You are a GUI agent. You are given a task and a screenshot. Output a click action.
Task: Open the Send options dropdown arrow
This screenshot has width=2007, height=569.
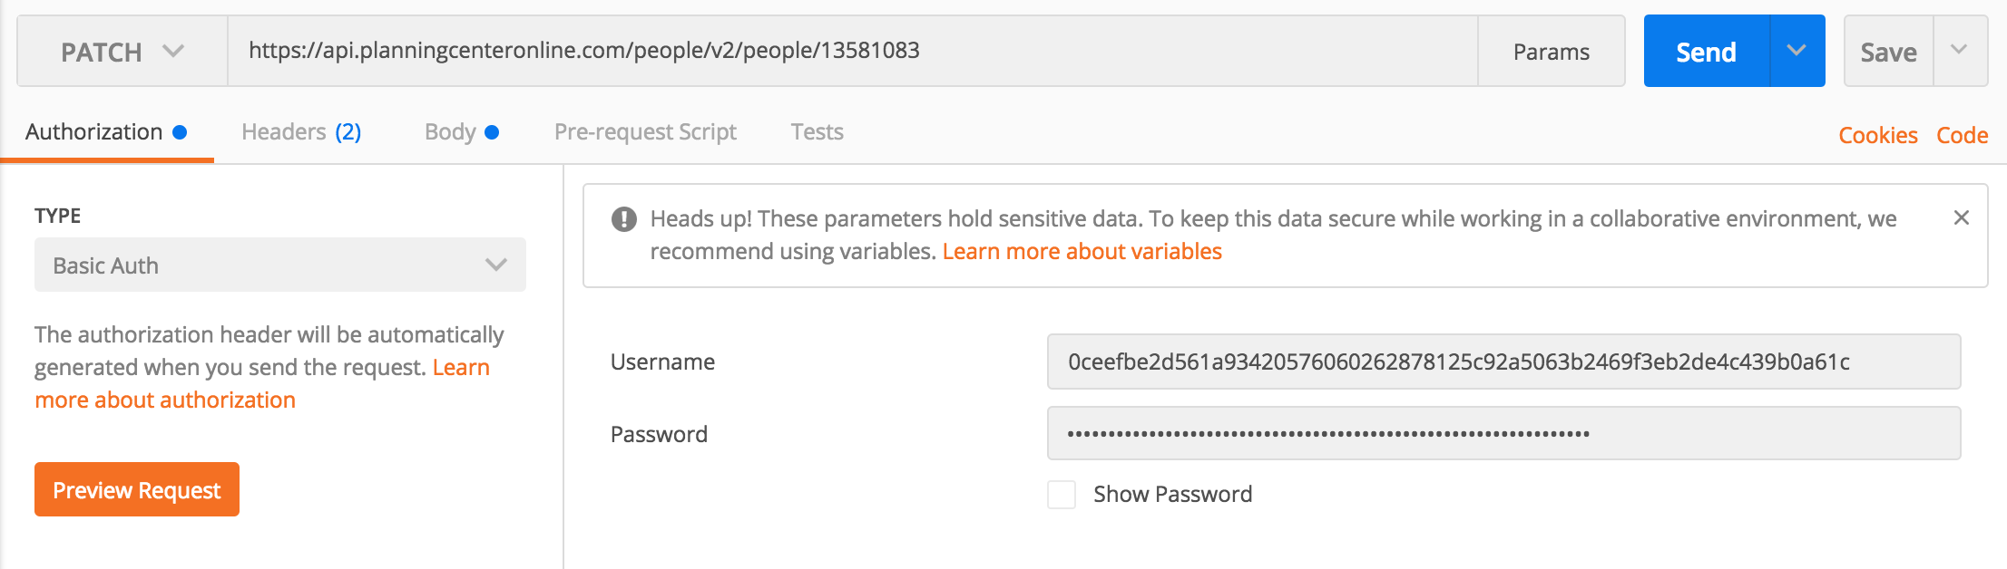tap(1794, 51)
